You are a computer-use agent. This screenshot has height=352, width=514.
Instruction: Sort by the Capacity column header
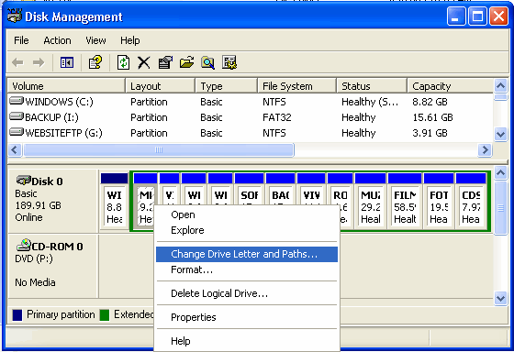tap(451, 86)
